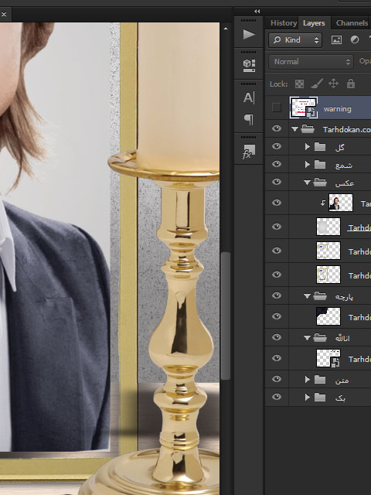Switch to the History tab
The width and height of the screenshot is (371, 495).
(284, 23)
